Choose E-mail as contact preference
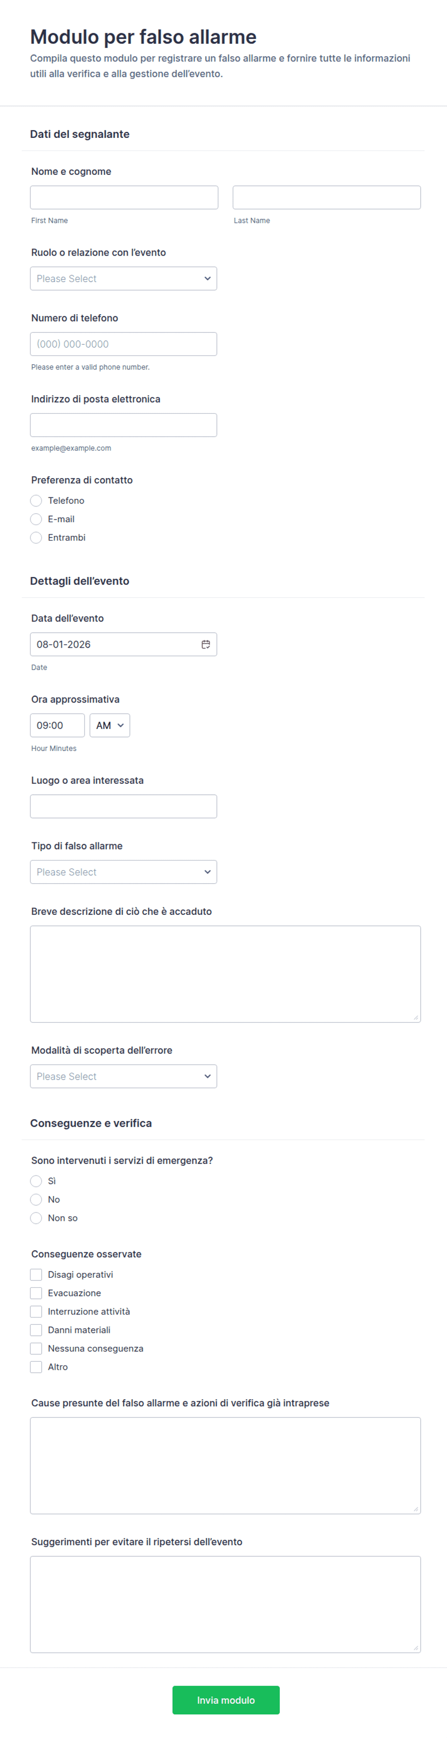 [x=37, y=519]
